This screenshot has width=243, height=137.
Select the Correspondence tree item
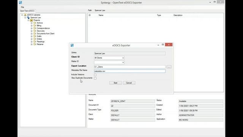tap(43, 28)
